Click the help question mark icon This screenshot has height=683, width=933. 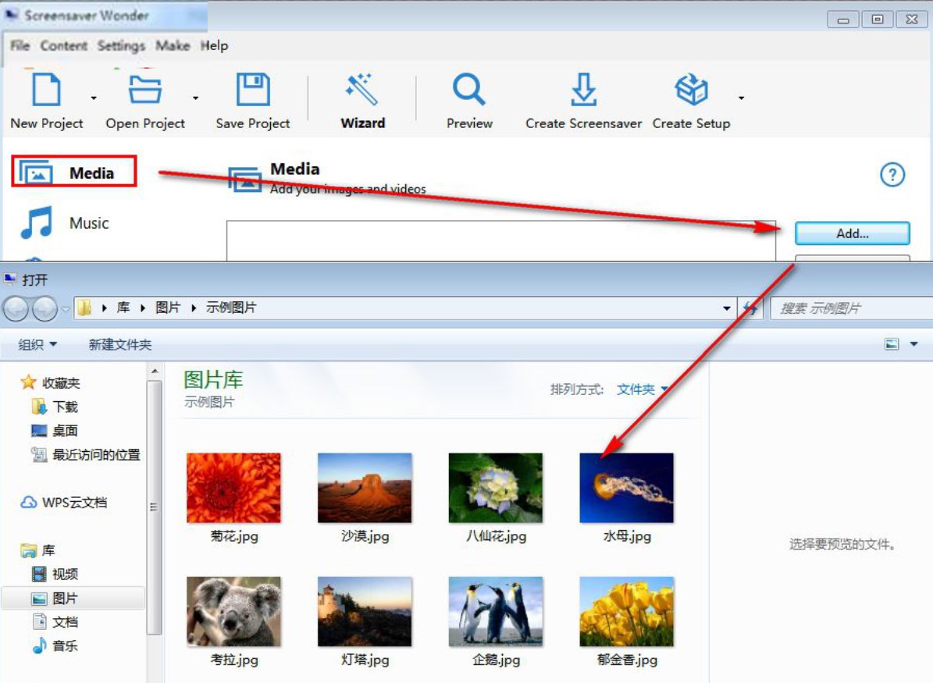[892, 175]
